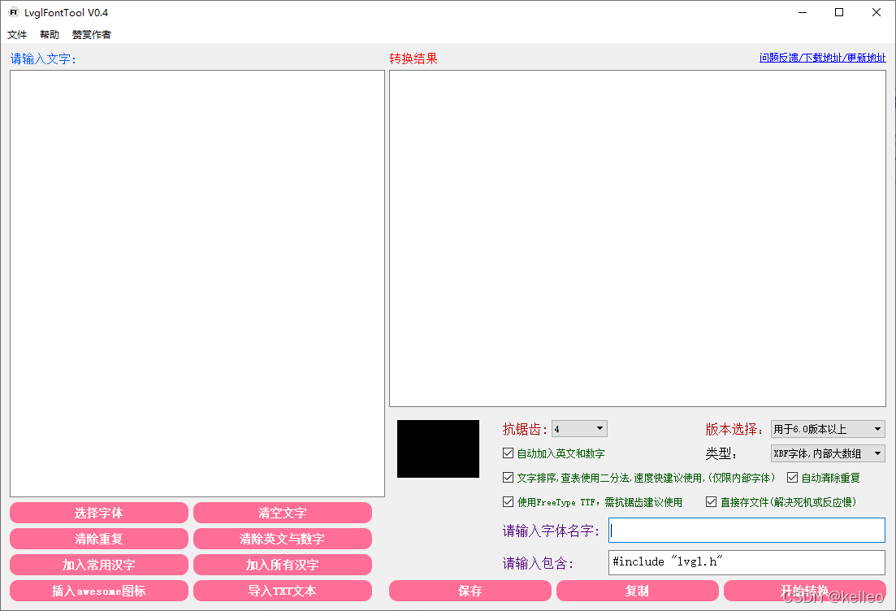This screenshot has height=611, width=896.
Task: Click the 选择字体 button
Action: tap(99, 513)
